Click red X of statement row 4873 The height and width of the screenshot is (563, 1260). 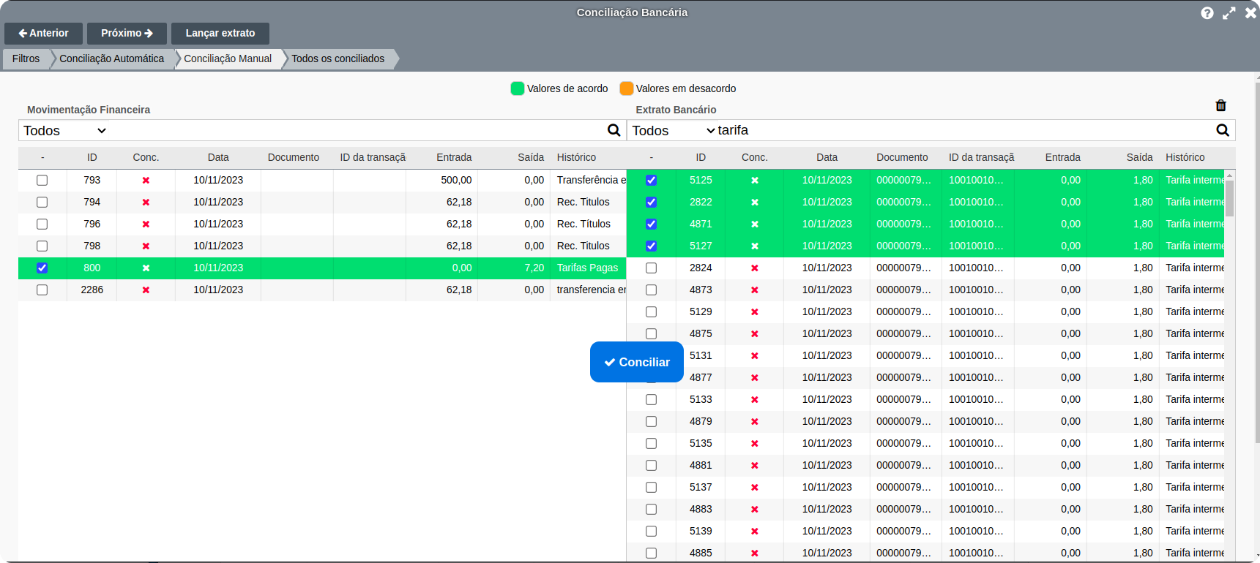point(755,290)
